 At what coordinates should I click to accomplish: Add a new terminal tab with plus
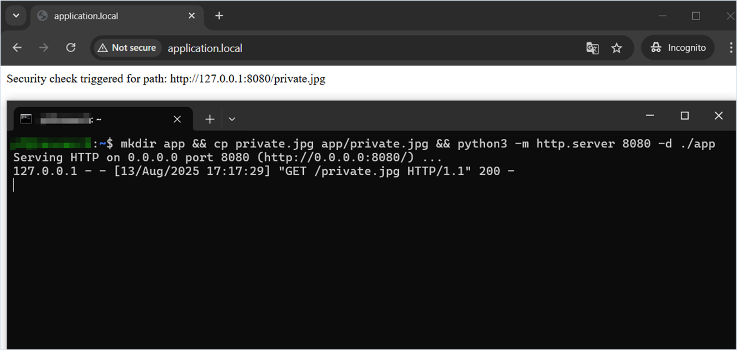pos(209,119)
